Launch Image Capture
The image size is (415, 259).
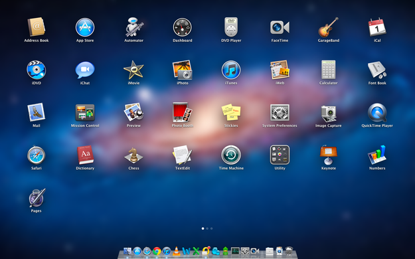pos(329,113)
